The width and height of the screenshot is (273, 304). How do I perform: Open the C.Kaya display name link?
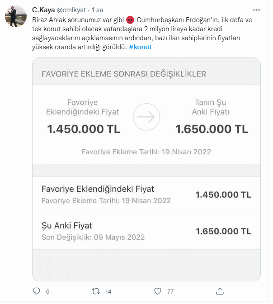[43, 9]
